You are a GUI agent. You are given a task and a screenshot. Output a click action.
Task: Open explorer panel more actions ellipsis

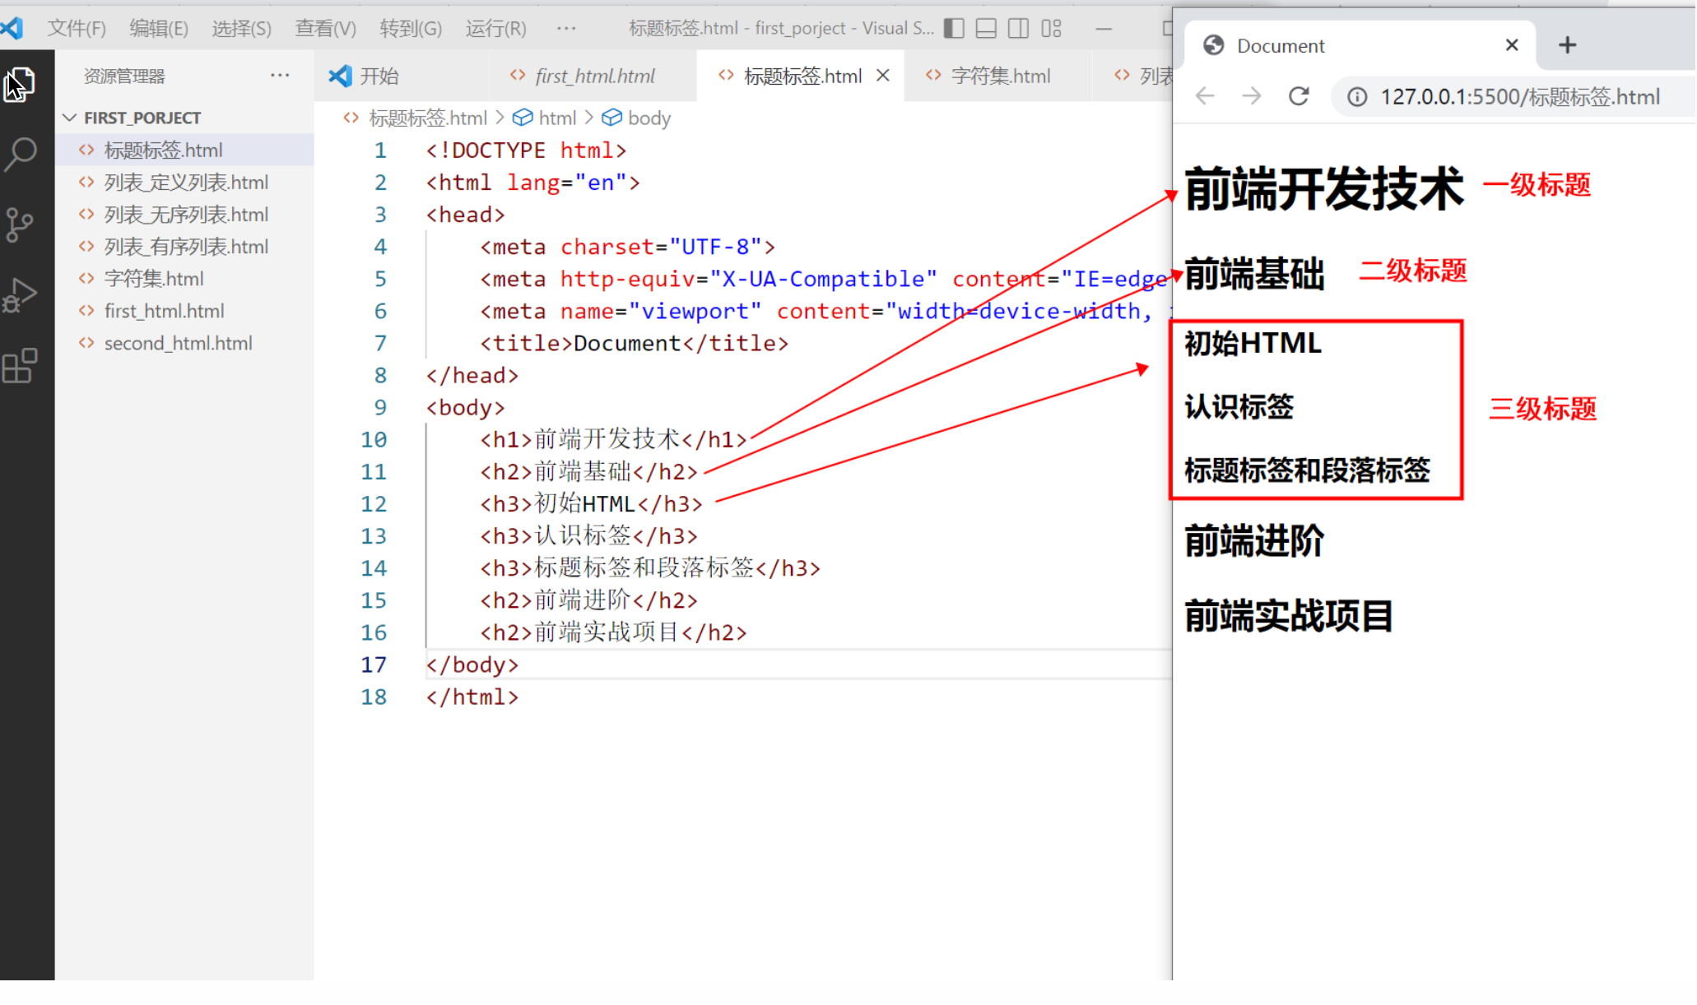click(280, 76)
